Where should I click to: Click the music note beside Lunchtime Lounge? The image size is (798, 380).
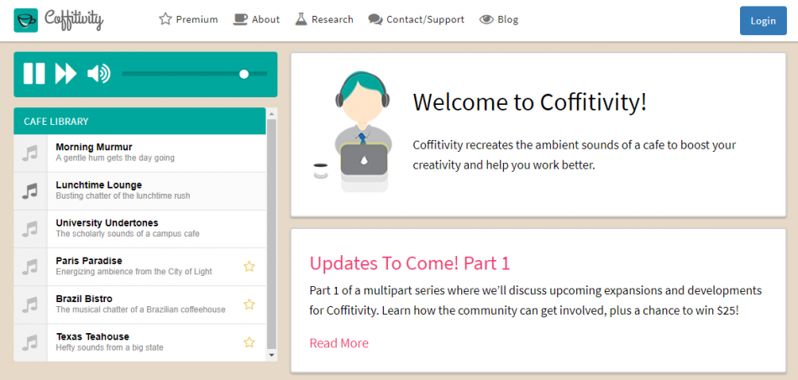pyautogui.click(x=30, y=191)
